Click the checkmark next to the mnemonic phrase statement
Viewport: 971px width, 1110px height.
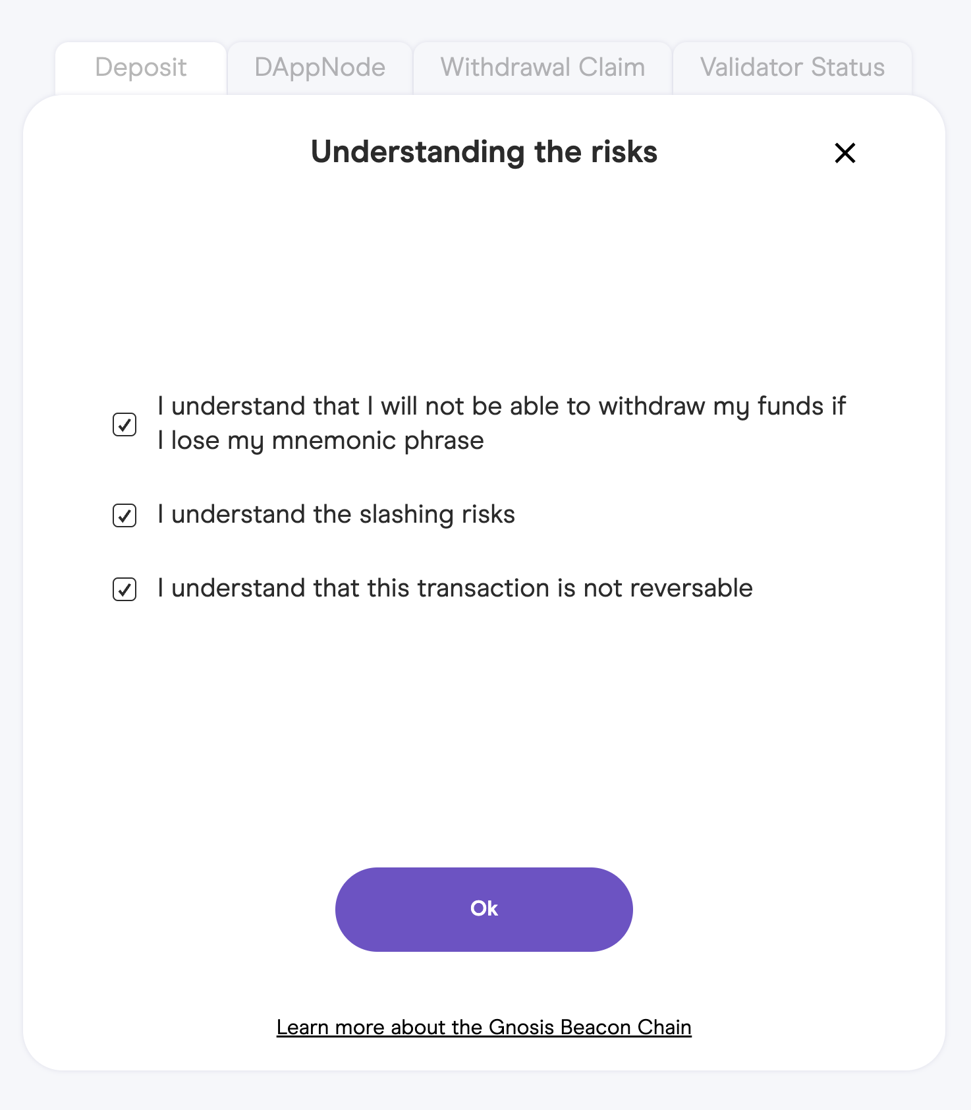click(125, 424)
